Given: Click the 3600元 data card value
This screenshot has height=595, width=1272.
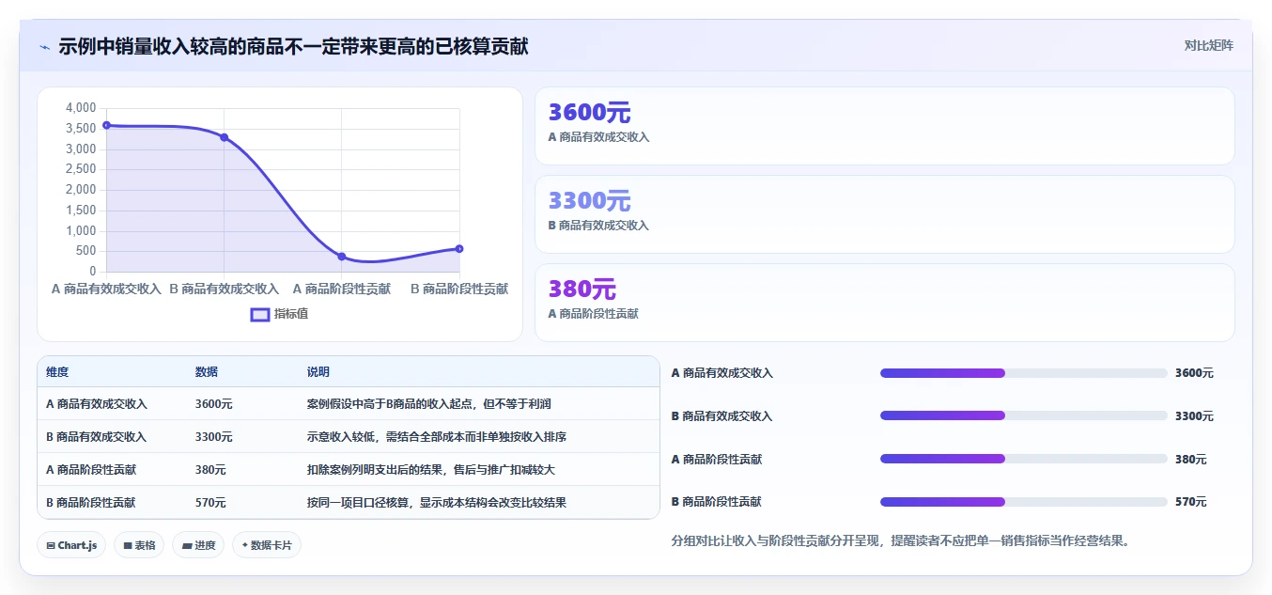Looking at the screenshot, I should [x=589, y=113].
